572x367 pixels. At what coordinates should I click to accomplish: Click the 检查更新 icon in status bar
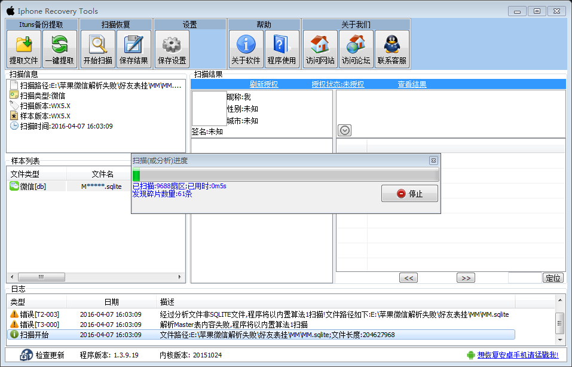(26, 355)
